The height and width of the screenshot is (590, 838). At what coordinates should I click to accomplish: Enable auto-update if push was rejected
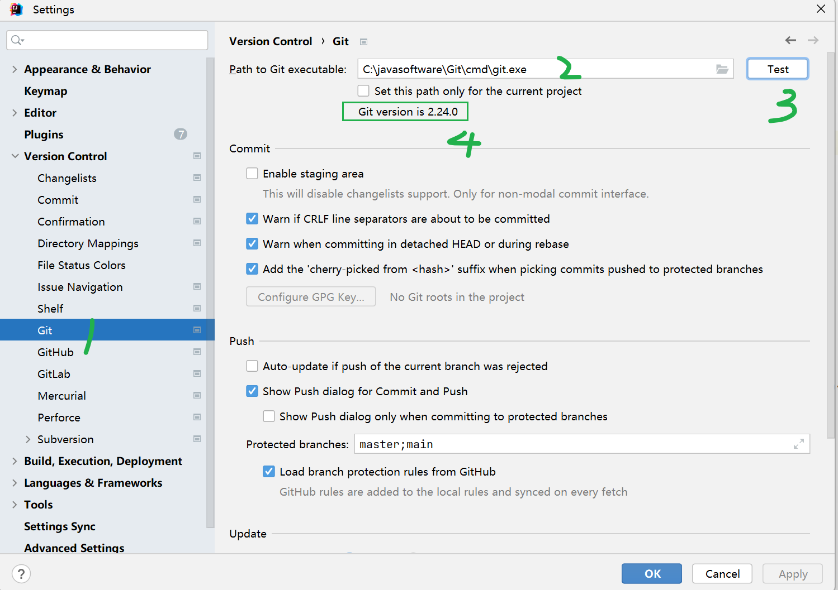(252, 366)
